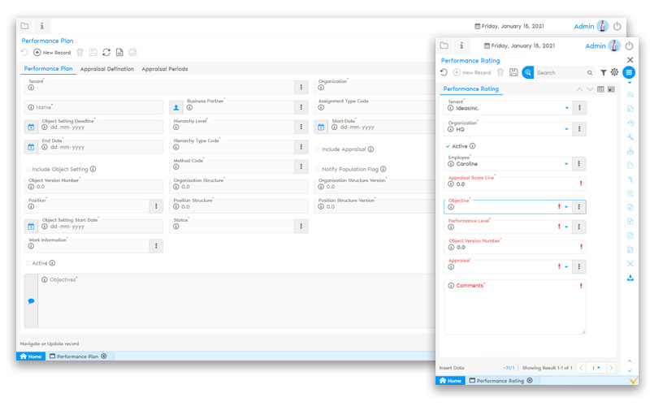The image size is (650, 406).
Task: Click the Business Partner person icon
Action: point(177,107)
